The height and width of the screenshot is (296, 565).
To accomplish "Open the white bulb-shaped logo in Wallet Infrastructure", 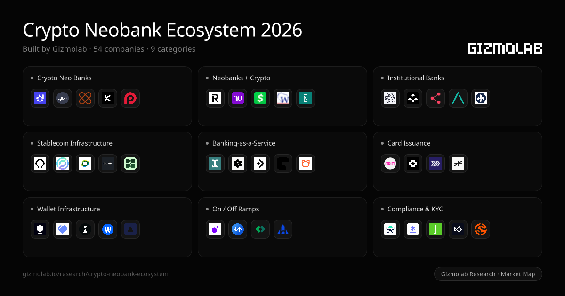I will 40,229.
